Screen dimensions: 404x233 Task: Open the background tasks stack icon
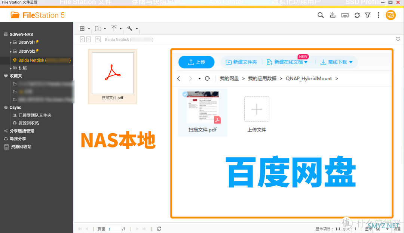[333, 15]
